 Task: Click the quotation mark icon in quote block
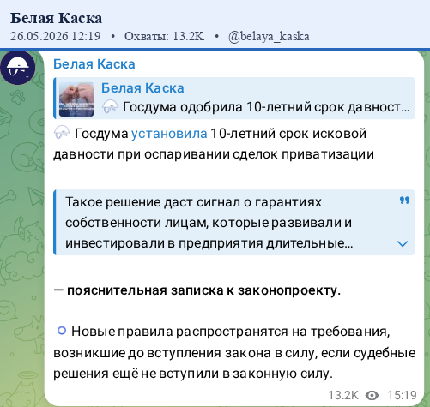click(404, 201)
